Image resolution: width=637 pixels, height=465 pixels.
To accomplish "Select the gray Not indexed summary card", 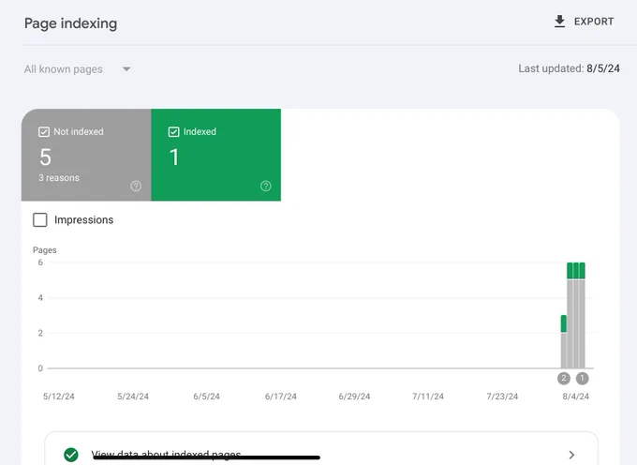I will (x=86, y=155).
